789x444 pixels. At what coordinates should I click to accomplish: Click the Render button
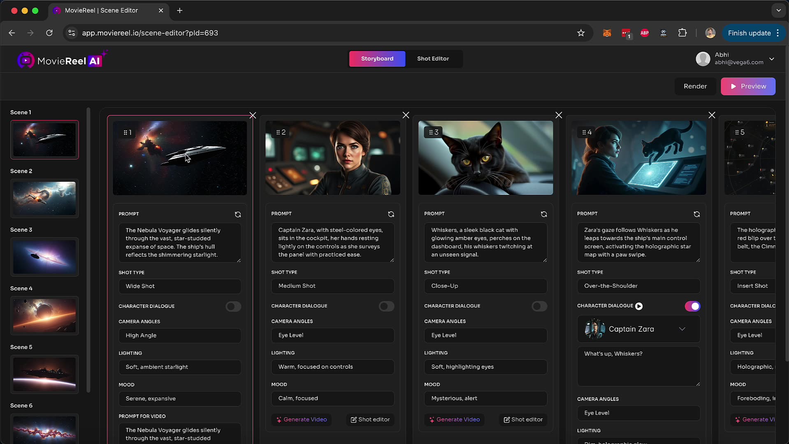[x=695, y=86]
